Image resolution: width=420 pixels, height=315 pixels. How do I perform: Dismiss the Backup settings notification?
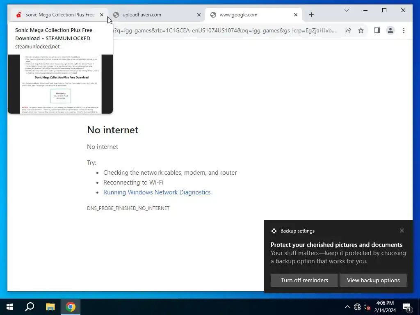click(x=402, y=231)
